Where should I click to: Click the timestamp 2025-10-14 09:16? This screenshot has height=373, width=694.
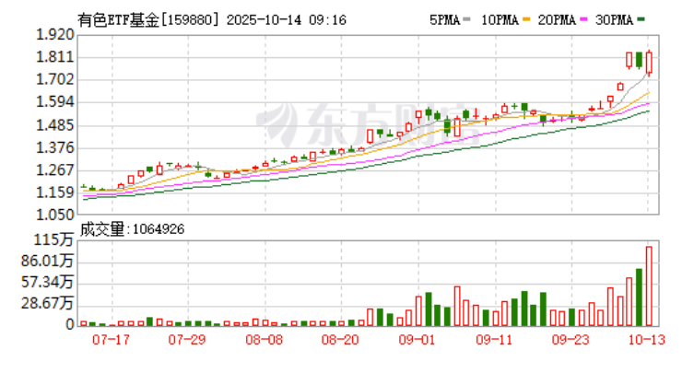coord(287,20)
